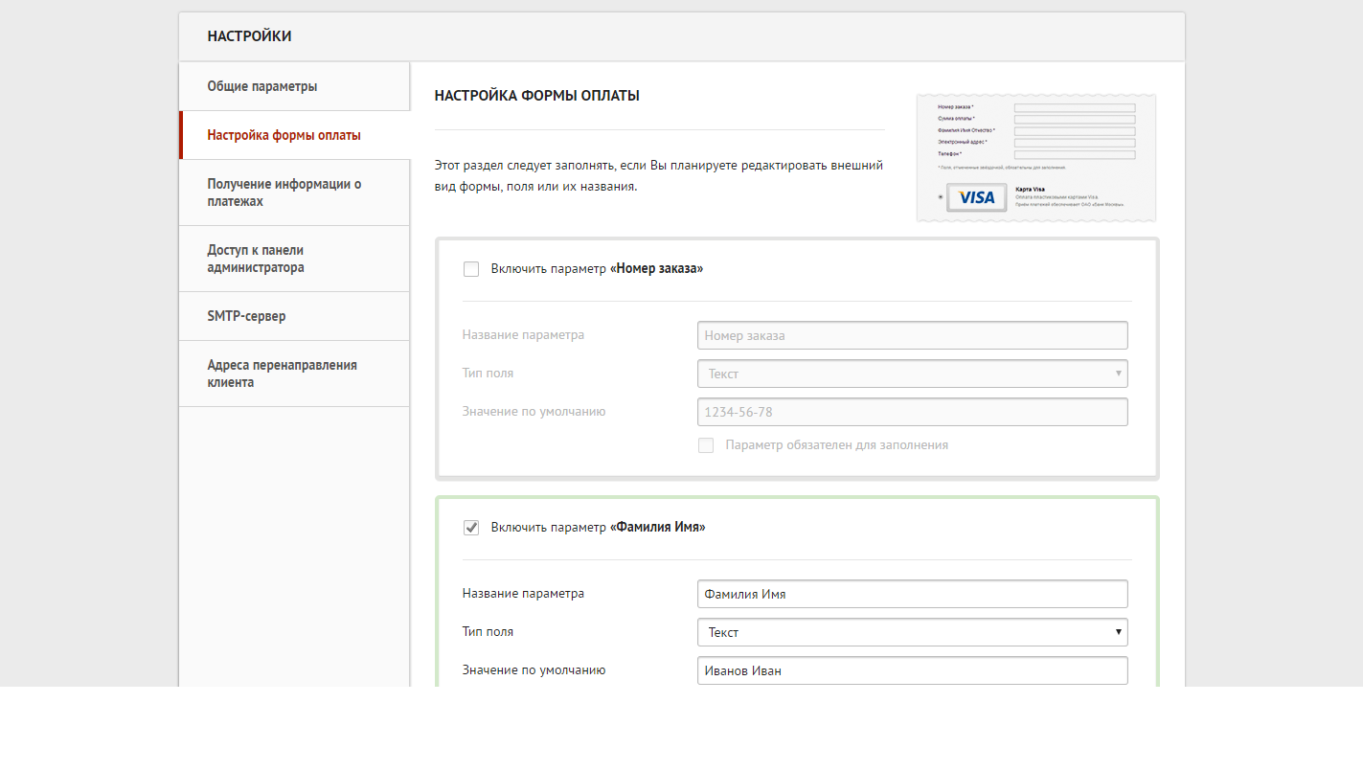Open the «SMTP-сервер» settings tab
1363x771 pixels.
(246, 316)
